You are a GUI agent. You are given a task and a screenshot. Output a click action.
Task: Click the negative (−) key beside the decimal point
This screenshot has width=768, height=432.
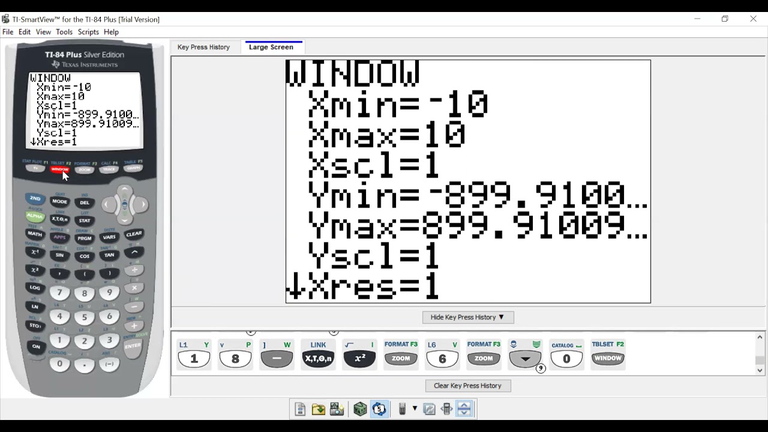(109, 364)
